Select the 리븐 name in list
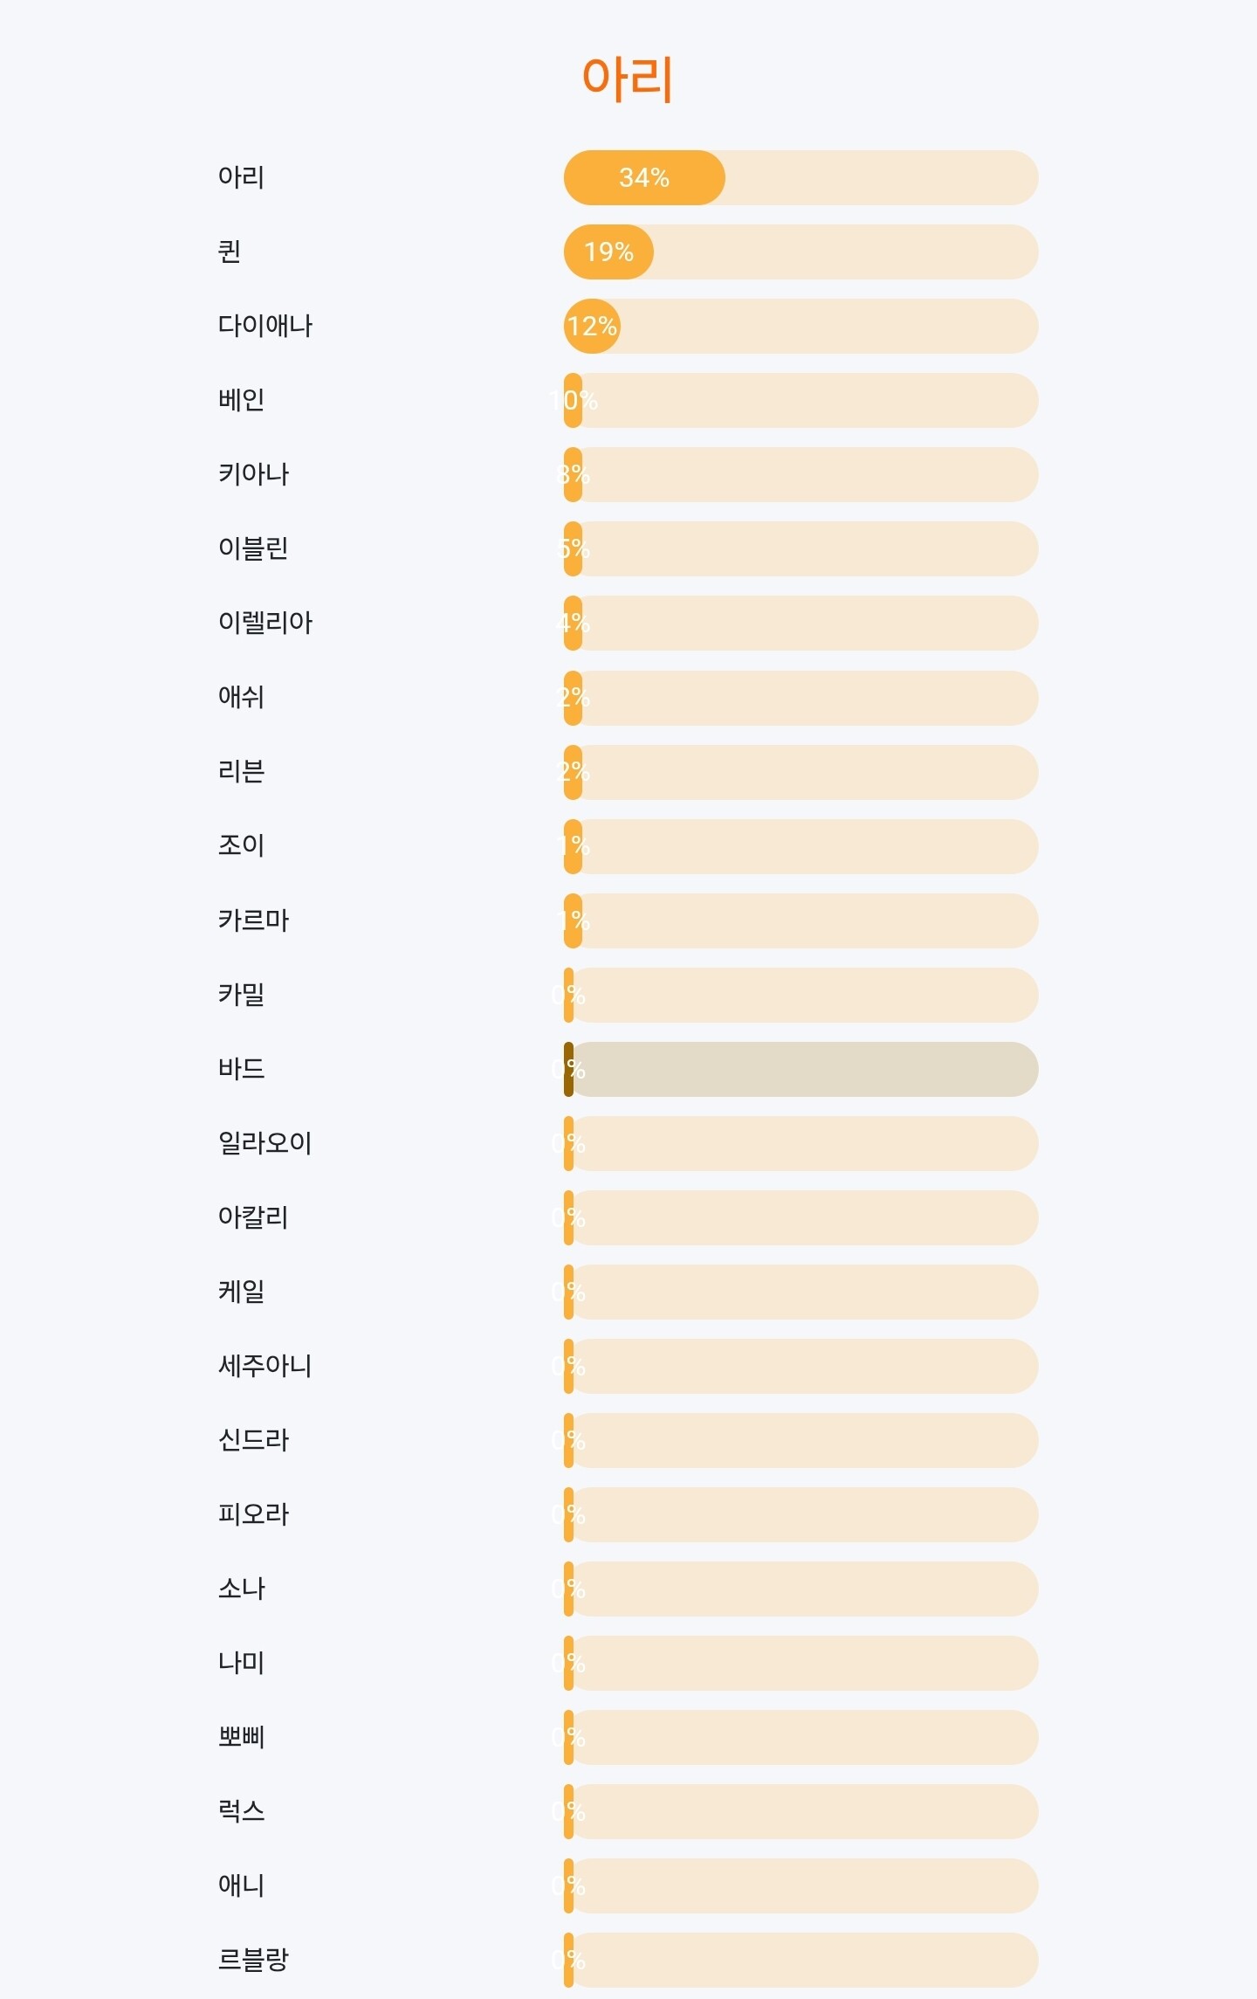 (241, 771)
